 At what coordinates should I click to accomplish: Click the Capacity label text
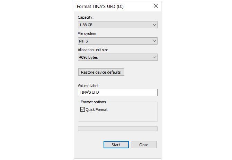coord(86,17)
